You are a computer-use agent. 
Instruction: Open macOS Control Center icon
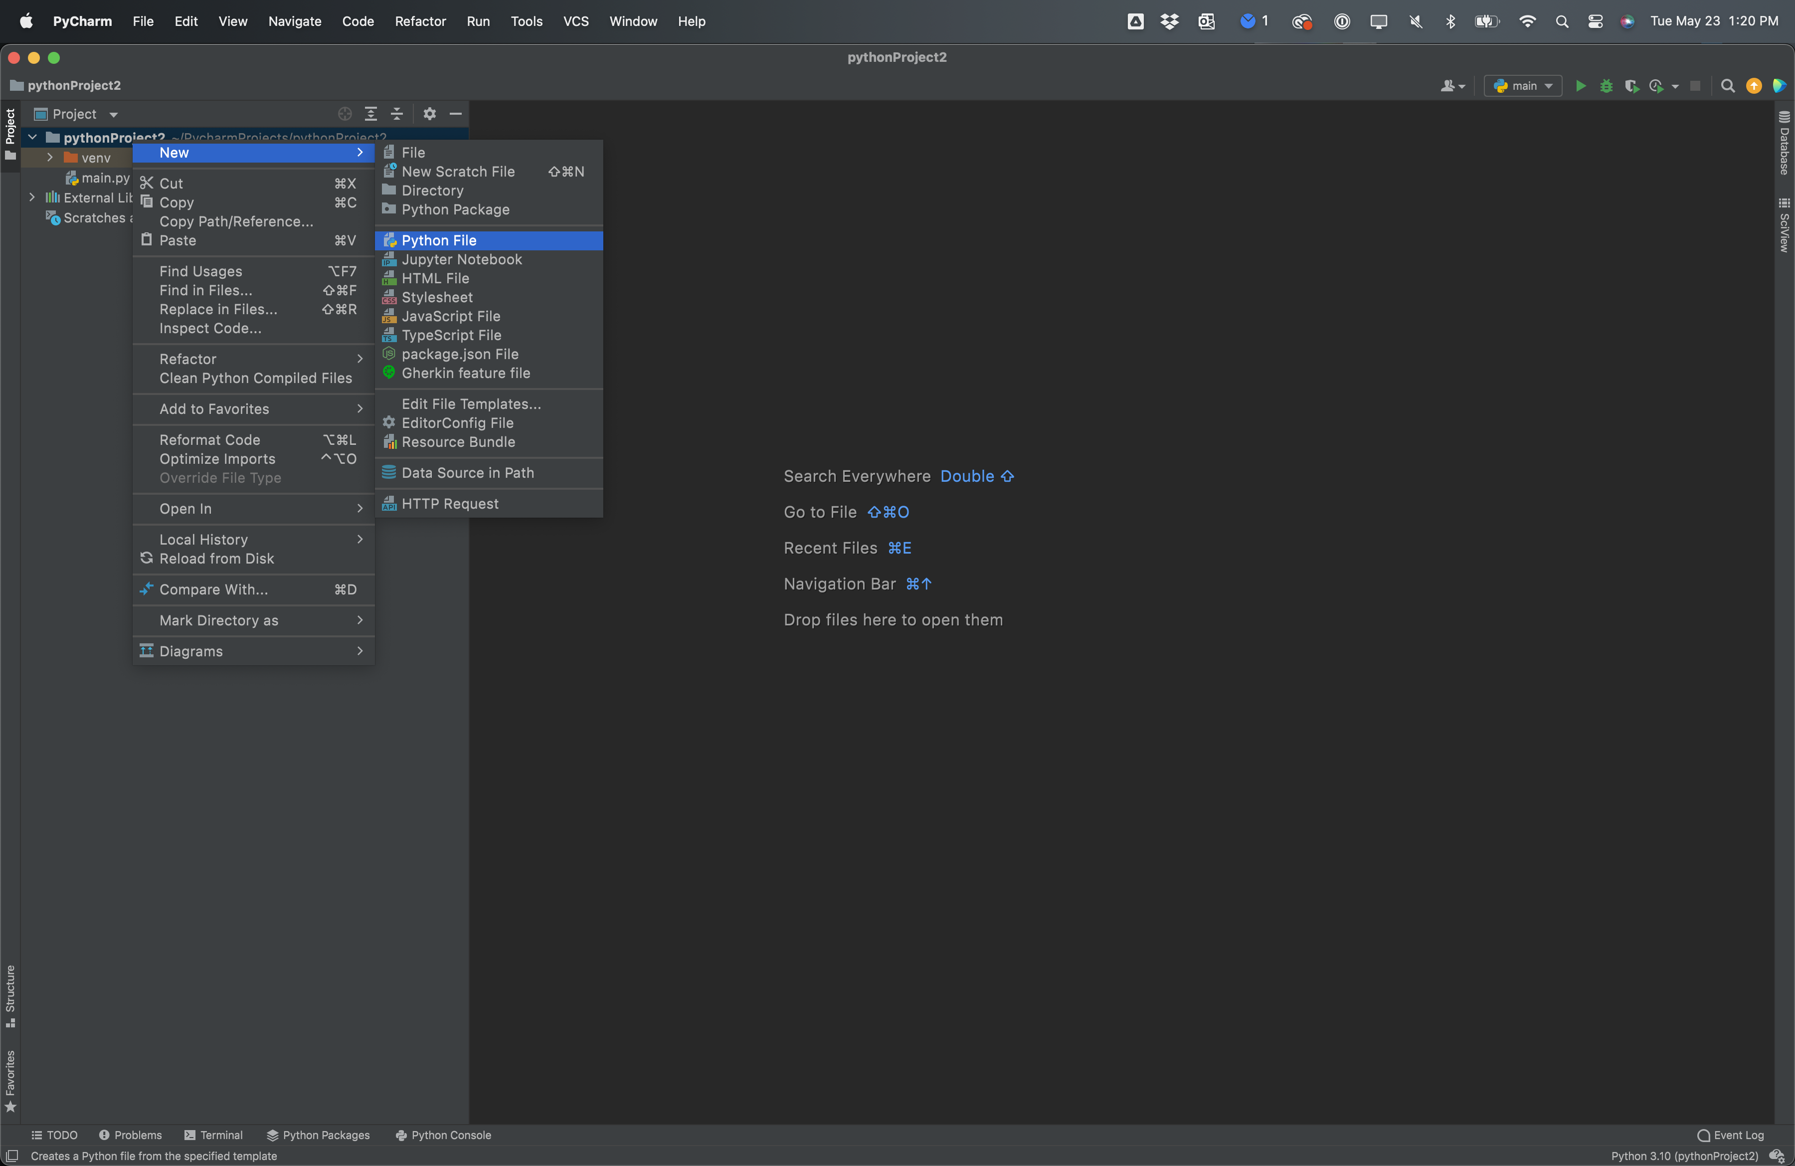point(1595,21)
